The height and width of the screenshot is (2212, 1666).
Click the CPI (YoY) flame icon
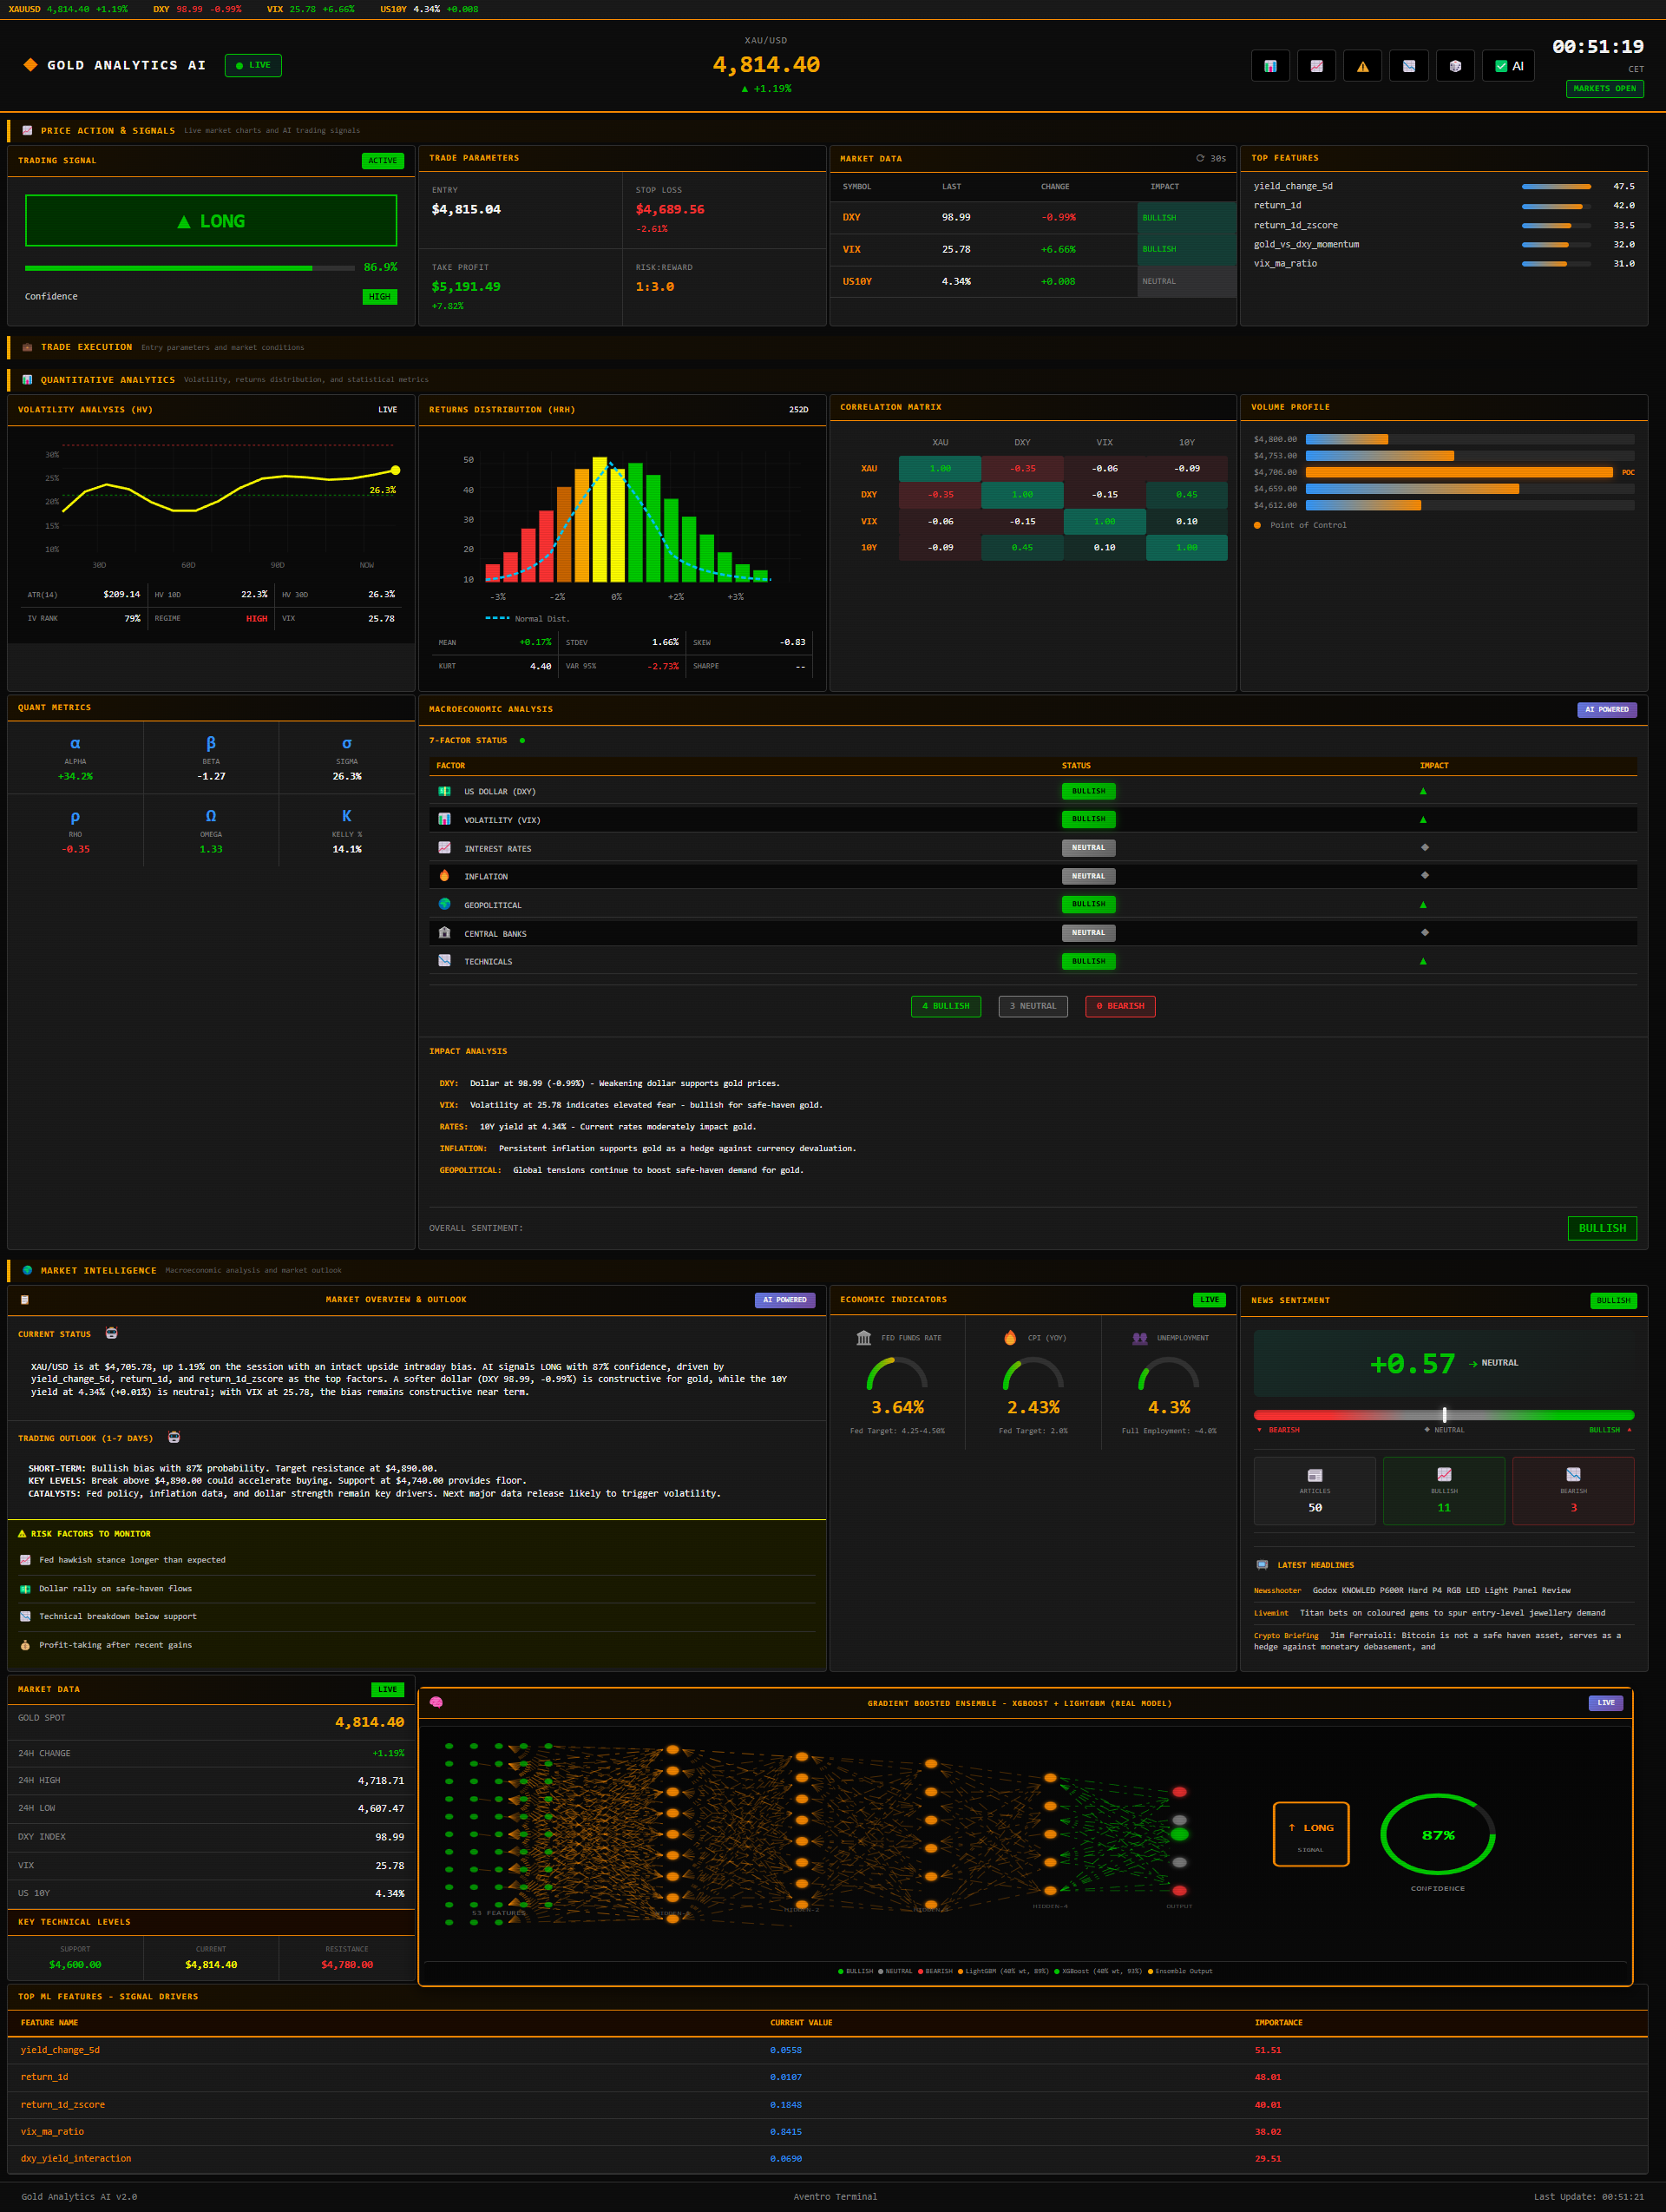point(1010,1338)
